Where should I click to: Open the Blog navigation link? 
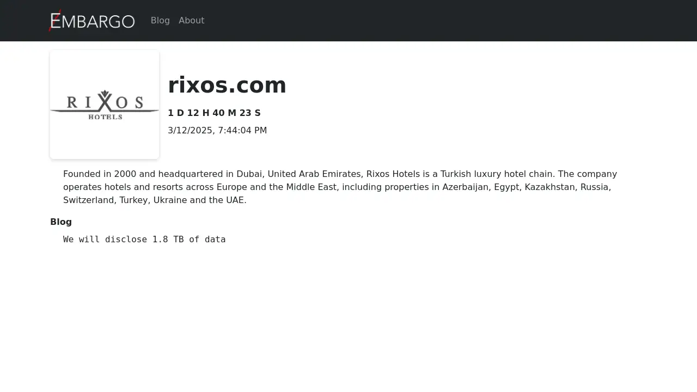pos(160,21)
